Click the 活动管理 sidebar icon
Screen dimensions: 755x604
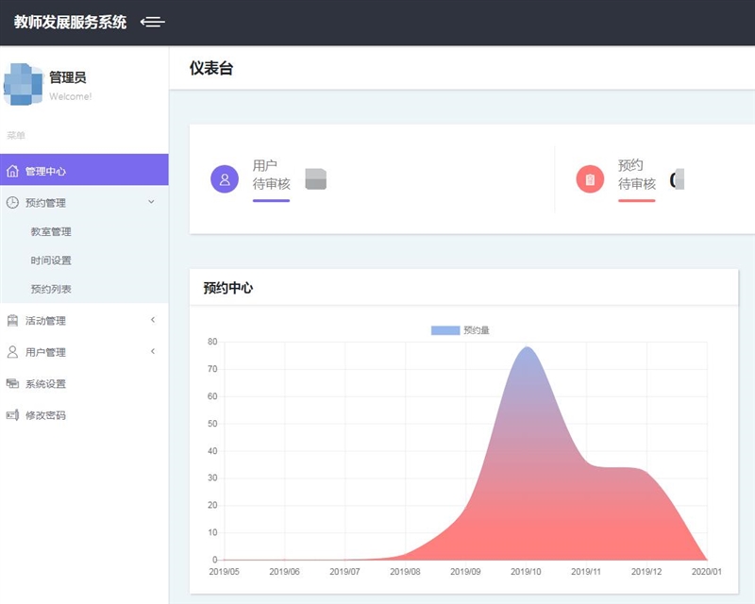tap(12, 321)
